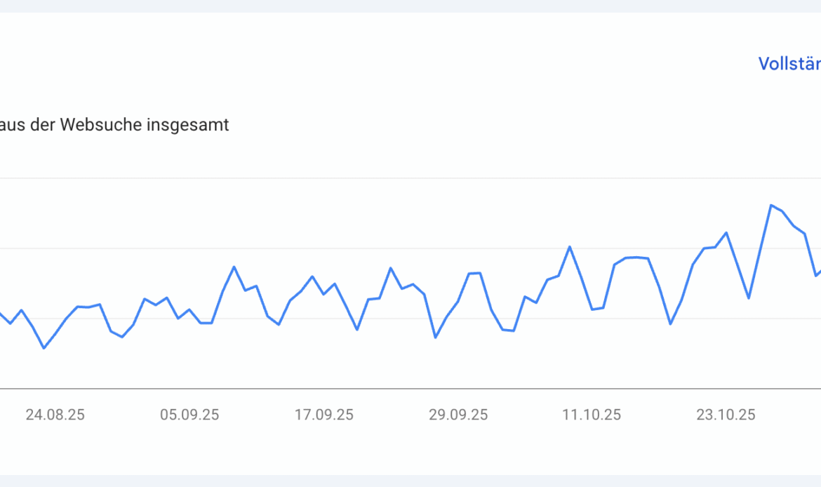Select the deep dip left of 23.10.25
821x487 pixels.
tap(671, 324)
